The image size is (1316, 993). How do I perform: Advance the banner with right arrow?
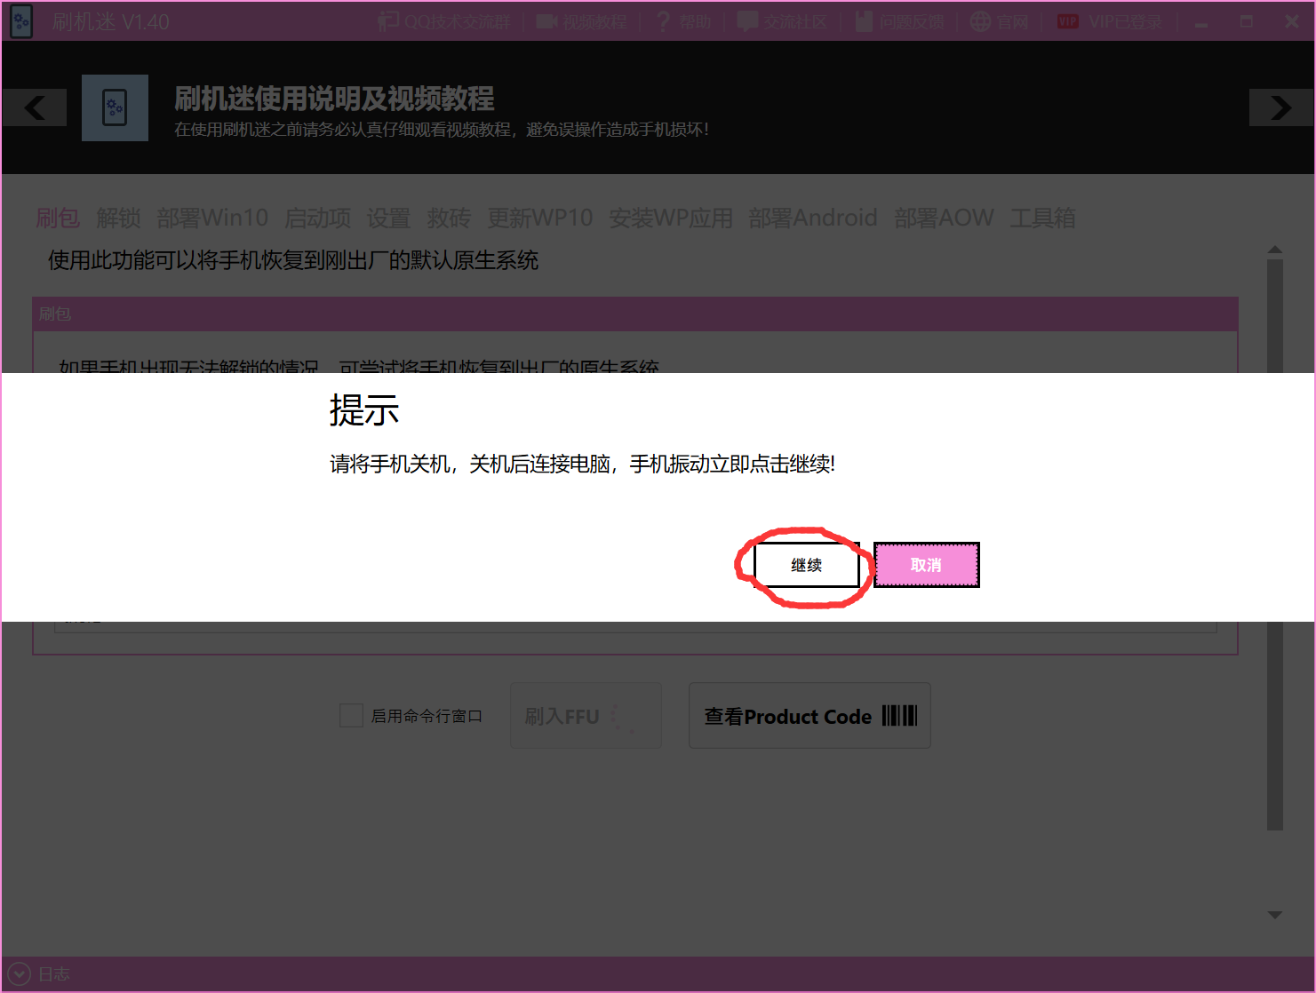tap(1280, 107)
